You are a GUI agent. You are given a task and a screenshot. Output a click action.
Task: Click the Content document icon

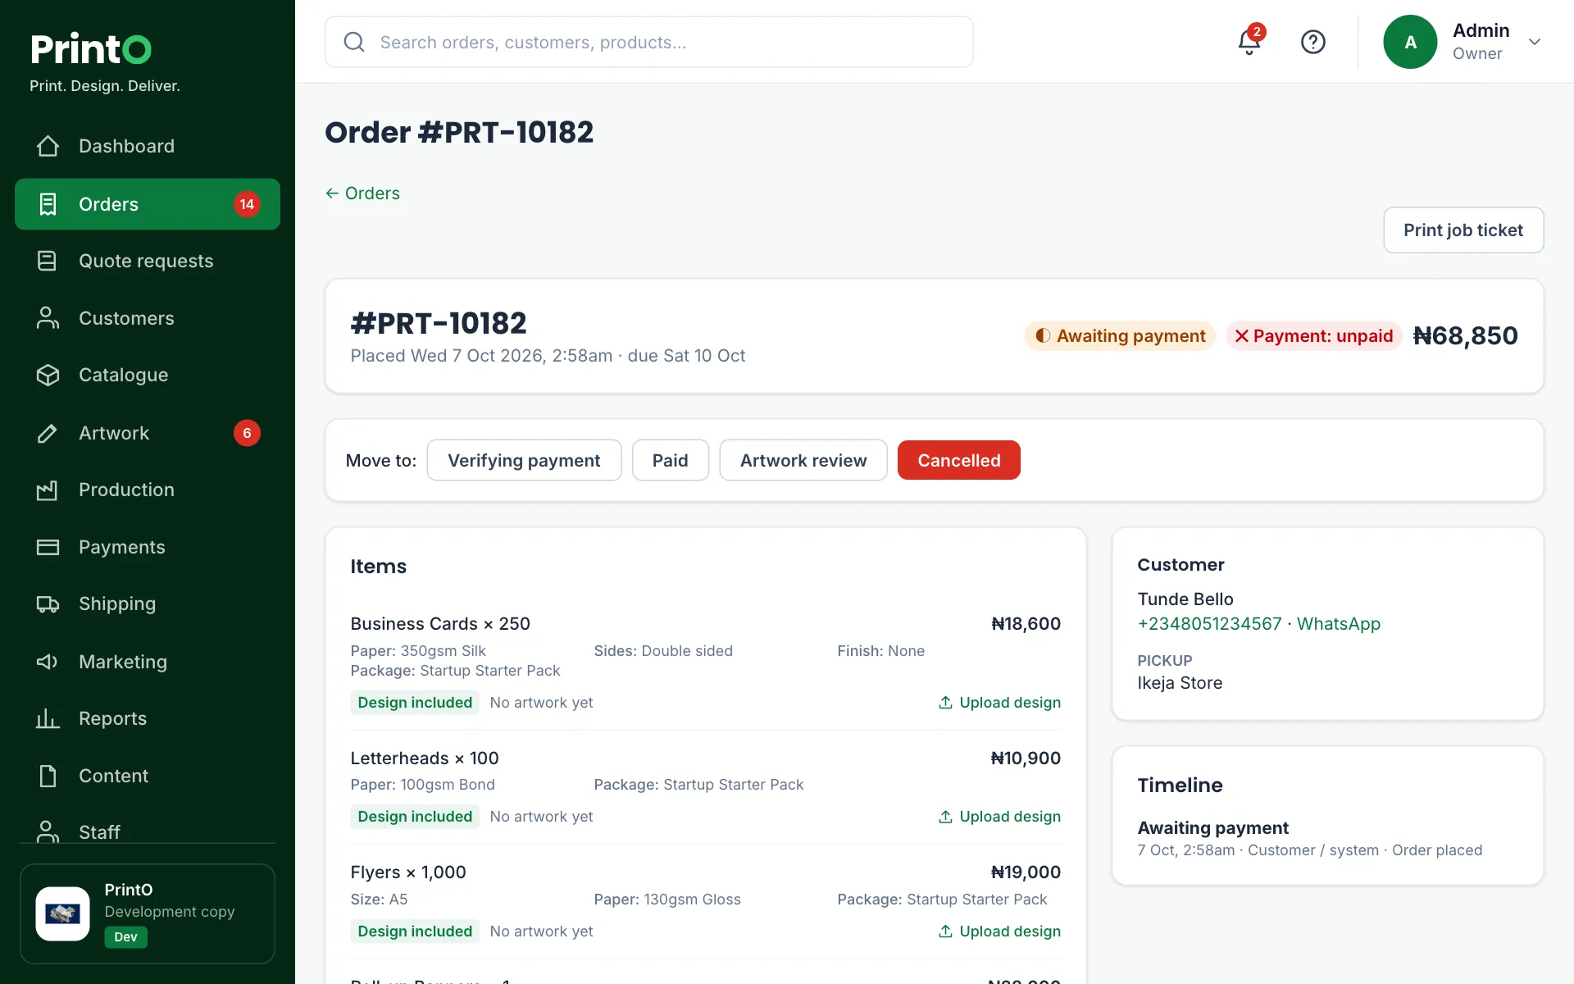tap(48, 776)
